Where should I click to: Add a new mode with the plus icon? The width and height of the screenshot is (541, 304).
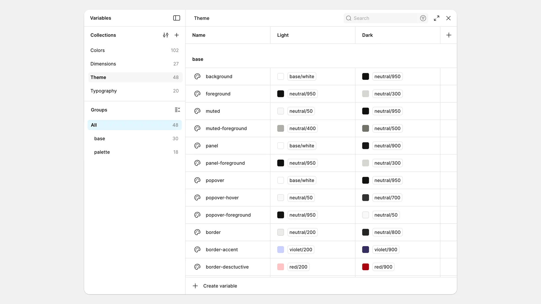(449, 35)
